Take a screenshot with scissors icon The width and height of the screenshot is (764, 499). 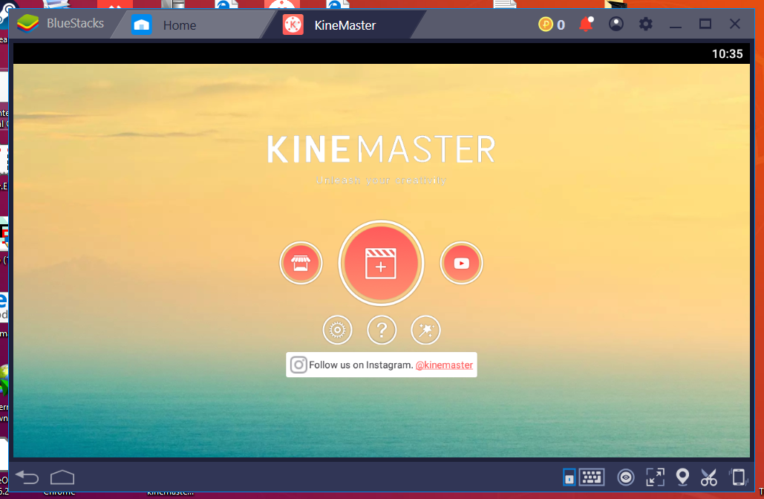click(x=709, y=477)
